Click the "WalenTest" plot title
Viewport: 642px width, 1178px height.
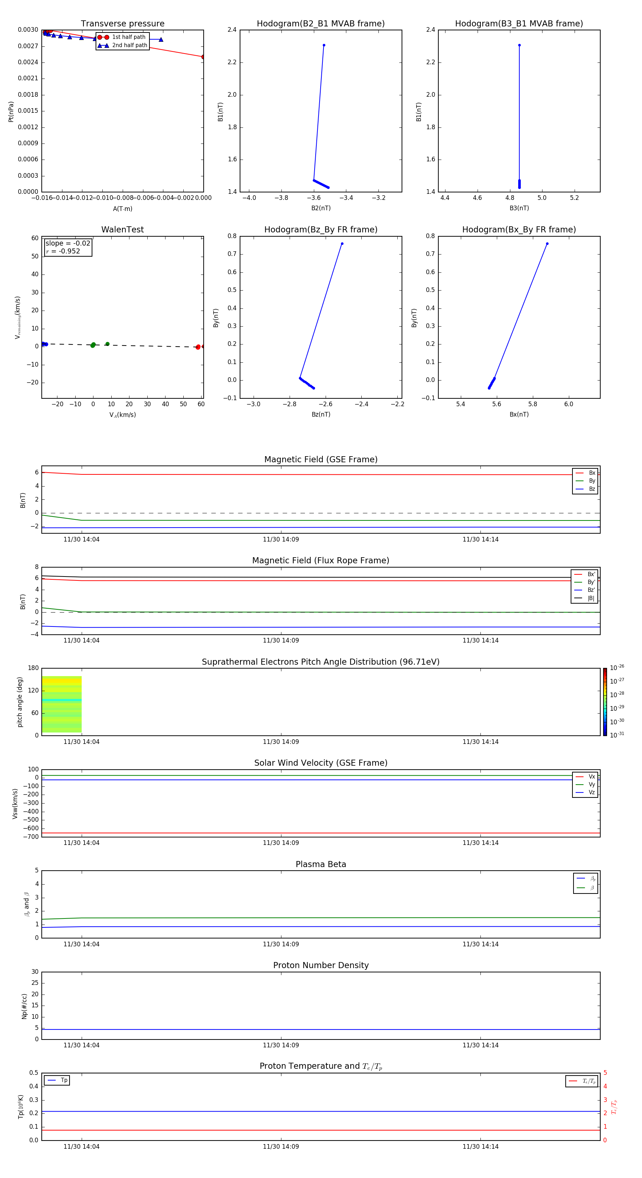122,230
